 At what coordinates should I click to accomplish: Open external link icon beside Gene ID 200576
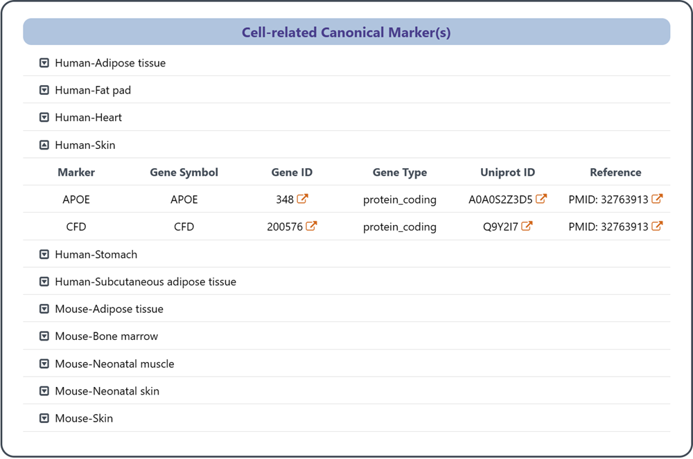point(312,226)
